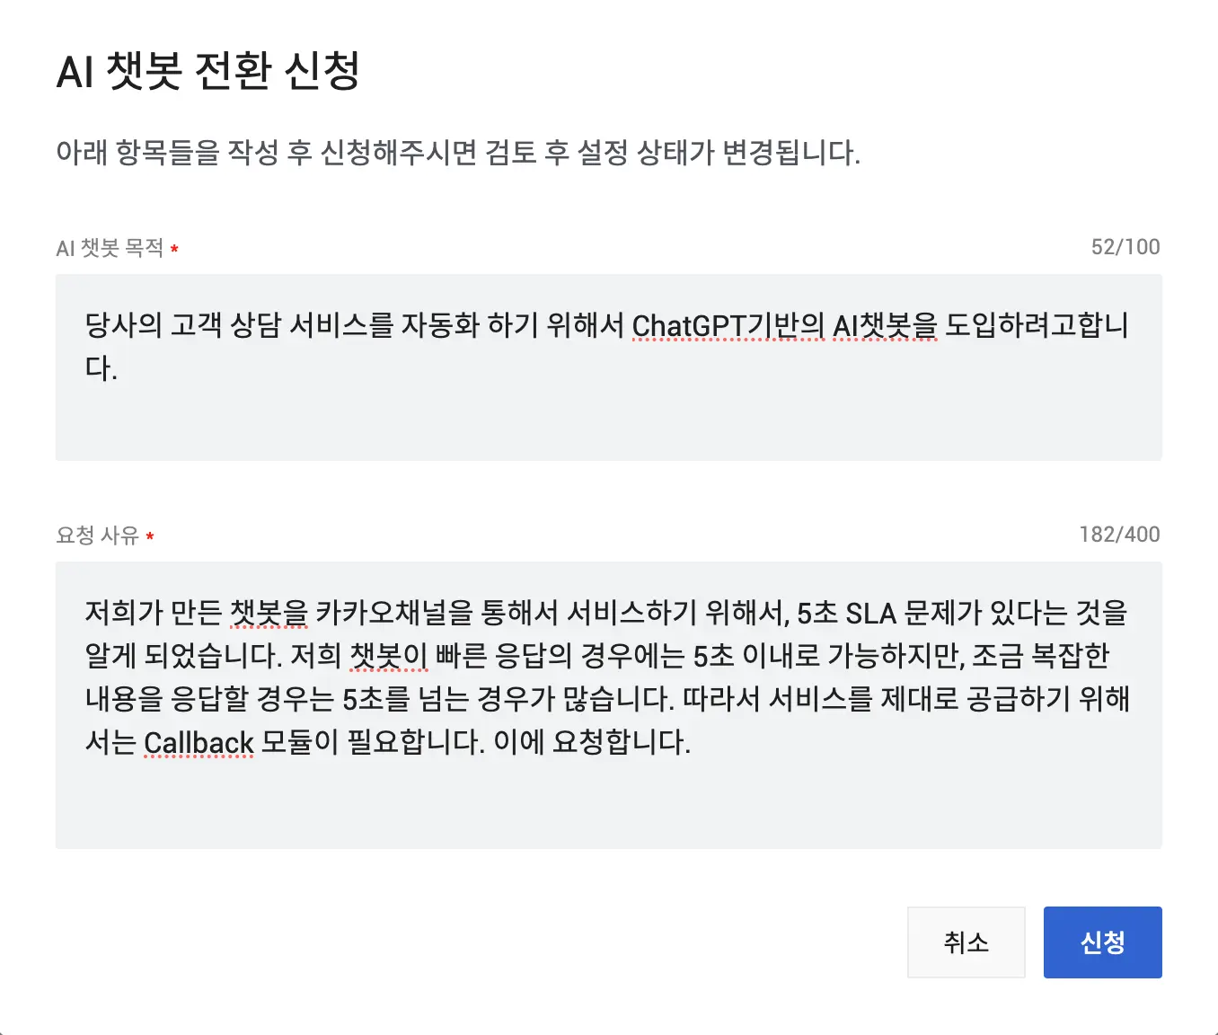Click the underlined word Callback

[199, 742]
